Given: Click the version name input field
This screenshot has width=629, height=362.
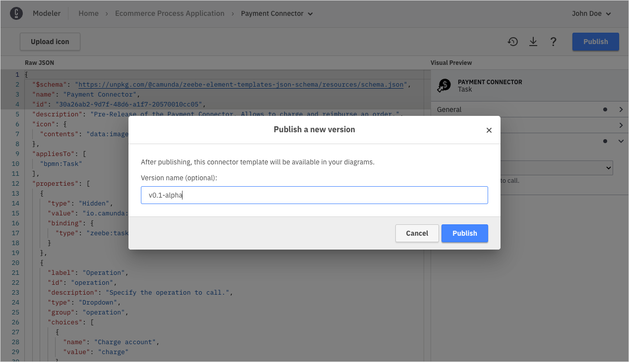Looking at the screenshot, I should pyautogui.click(x=314, y=195).
